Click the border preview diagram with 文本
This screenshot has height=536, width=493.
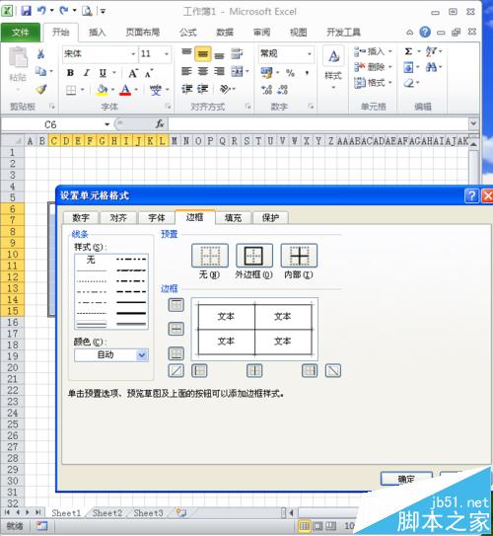click(254, 329)
